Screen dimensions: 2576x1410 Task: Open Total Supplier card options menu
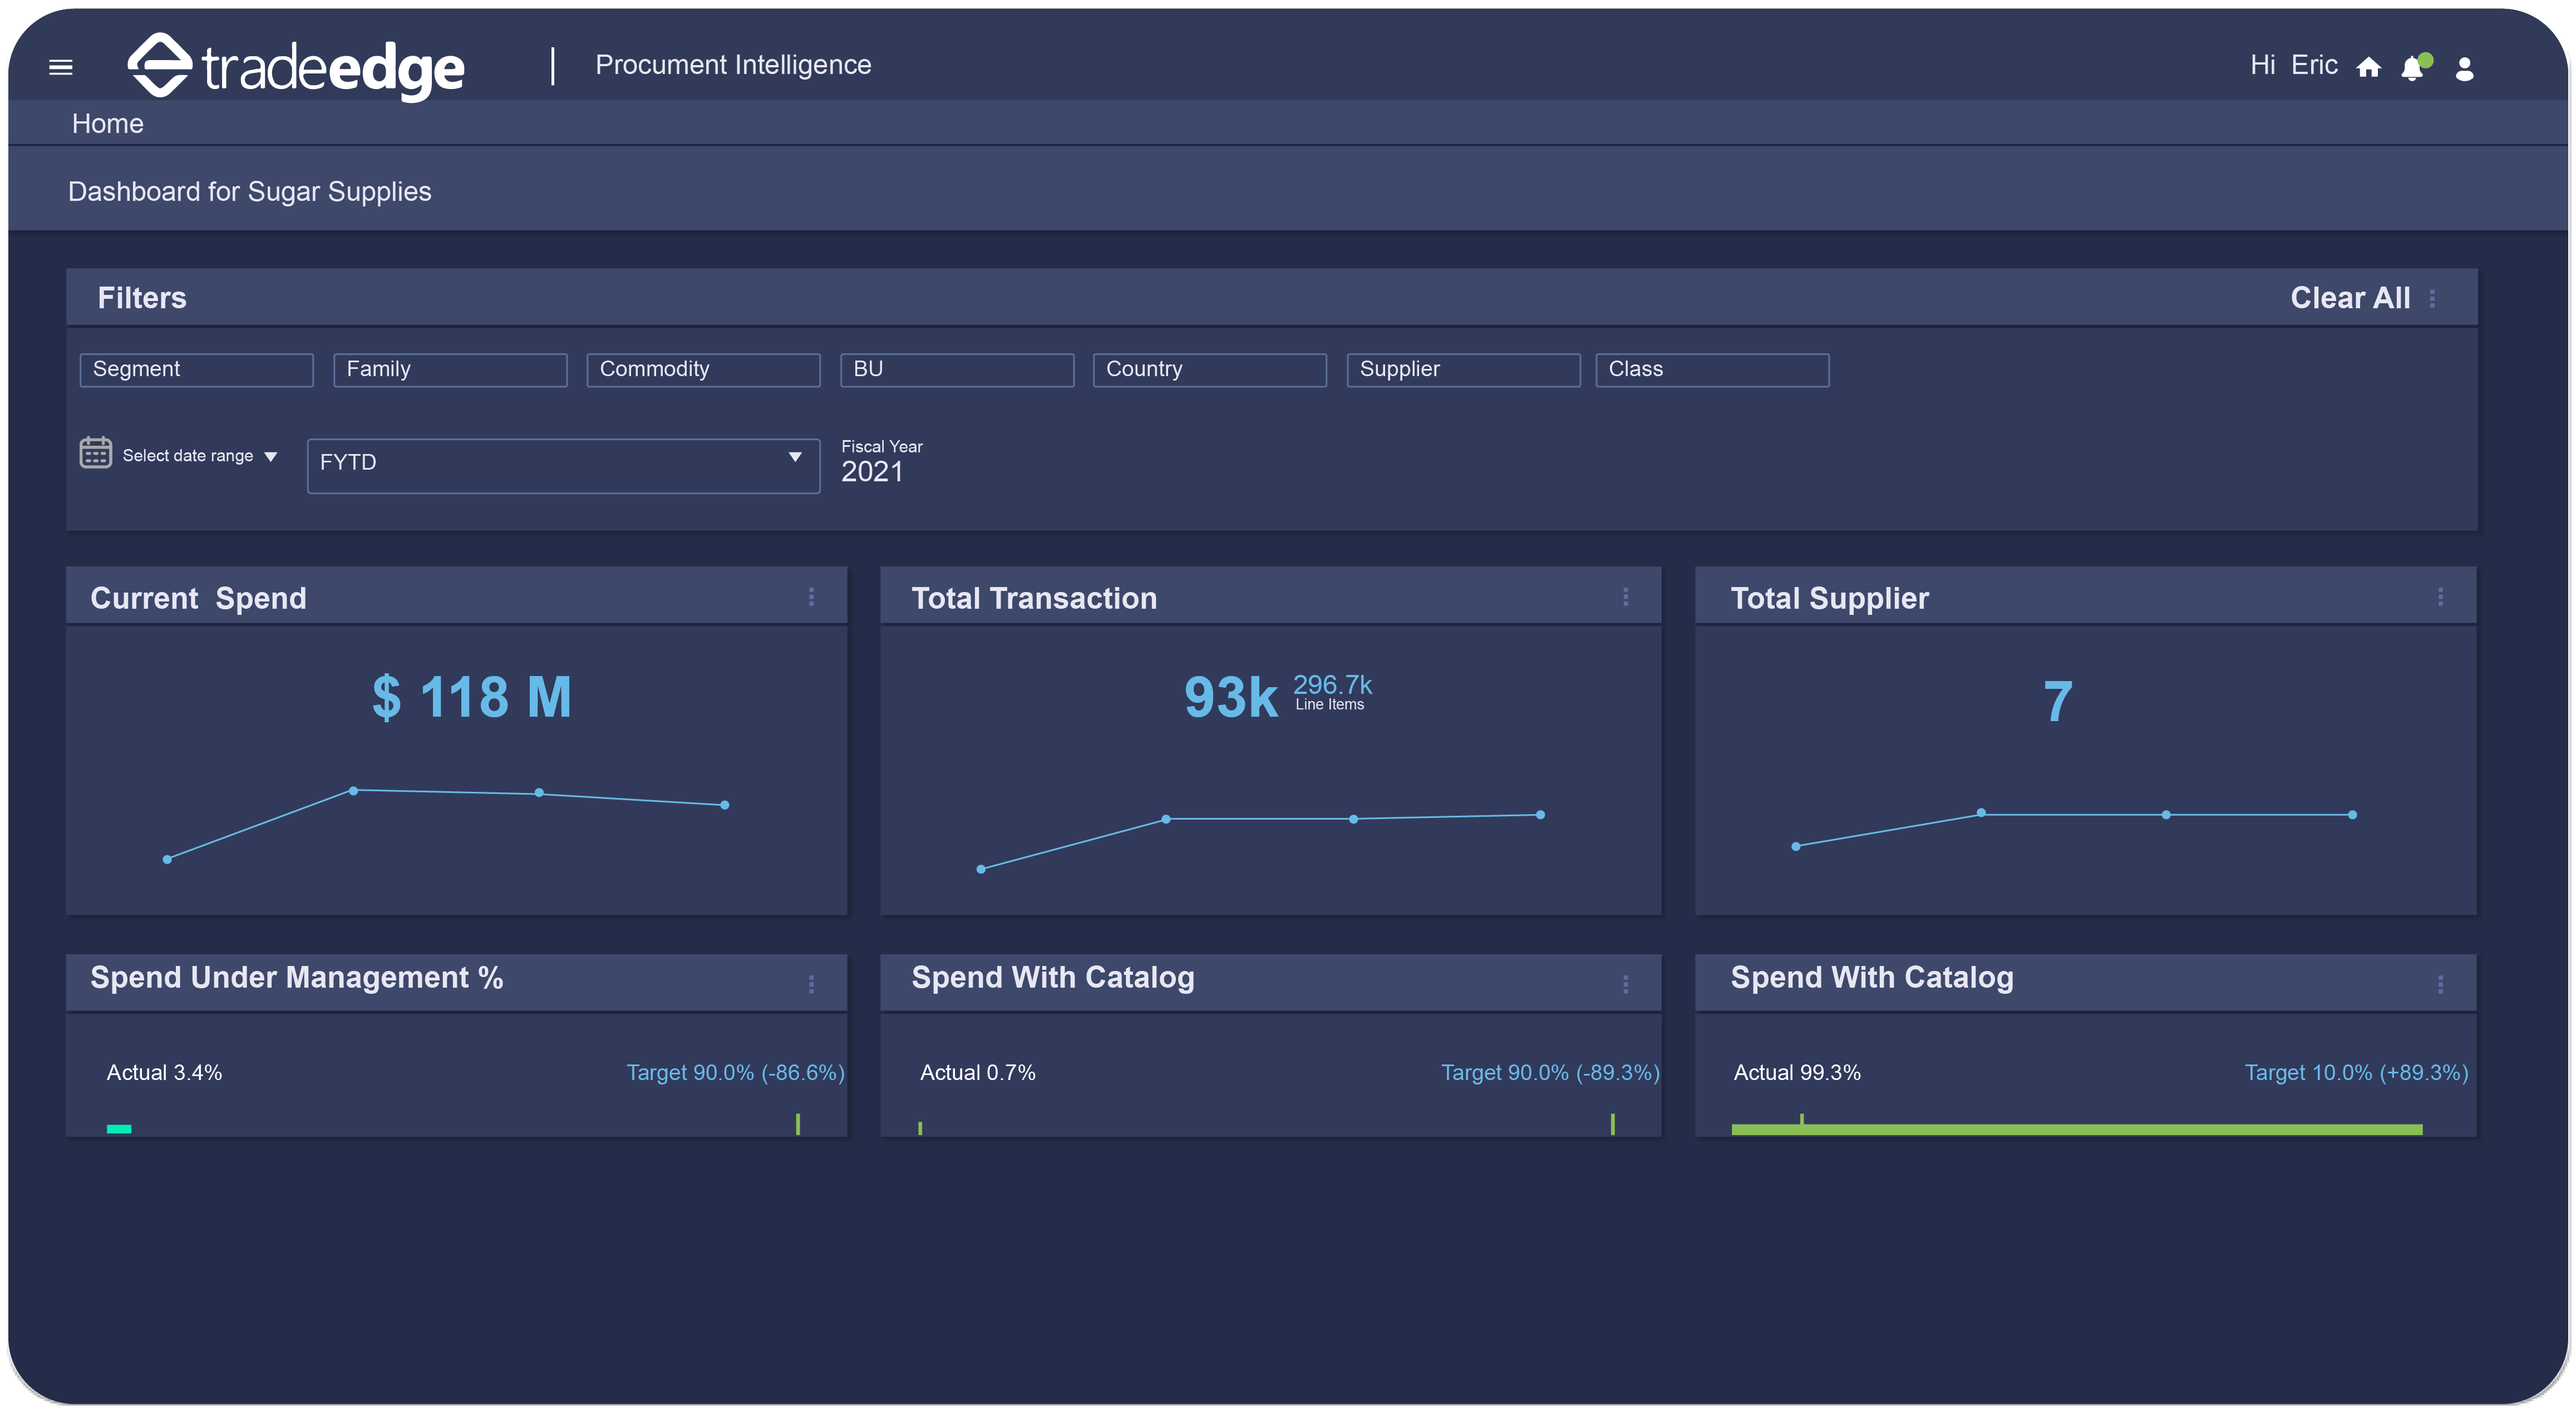click(2440, 597)
